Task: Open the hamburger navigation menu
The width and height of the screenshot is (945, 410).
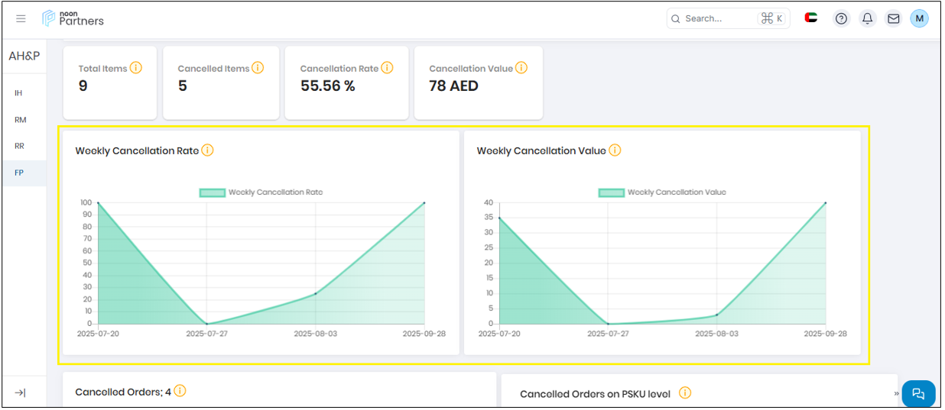Action: (21, 18)
